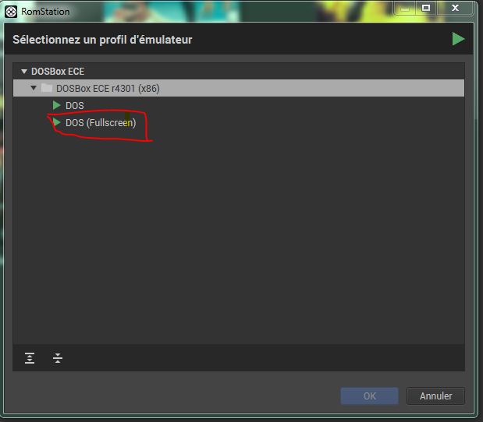Click the OK button
The height and width of the screenshot is (422, 483).
pyautogui.click(x=369, y=396)
